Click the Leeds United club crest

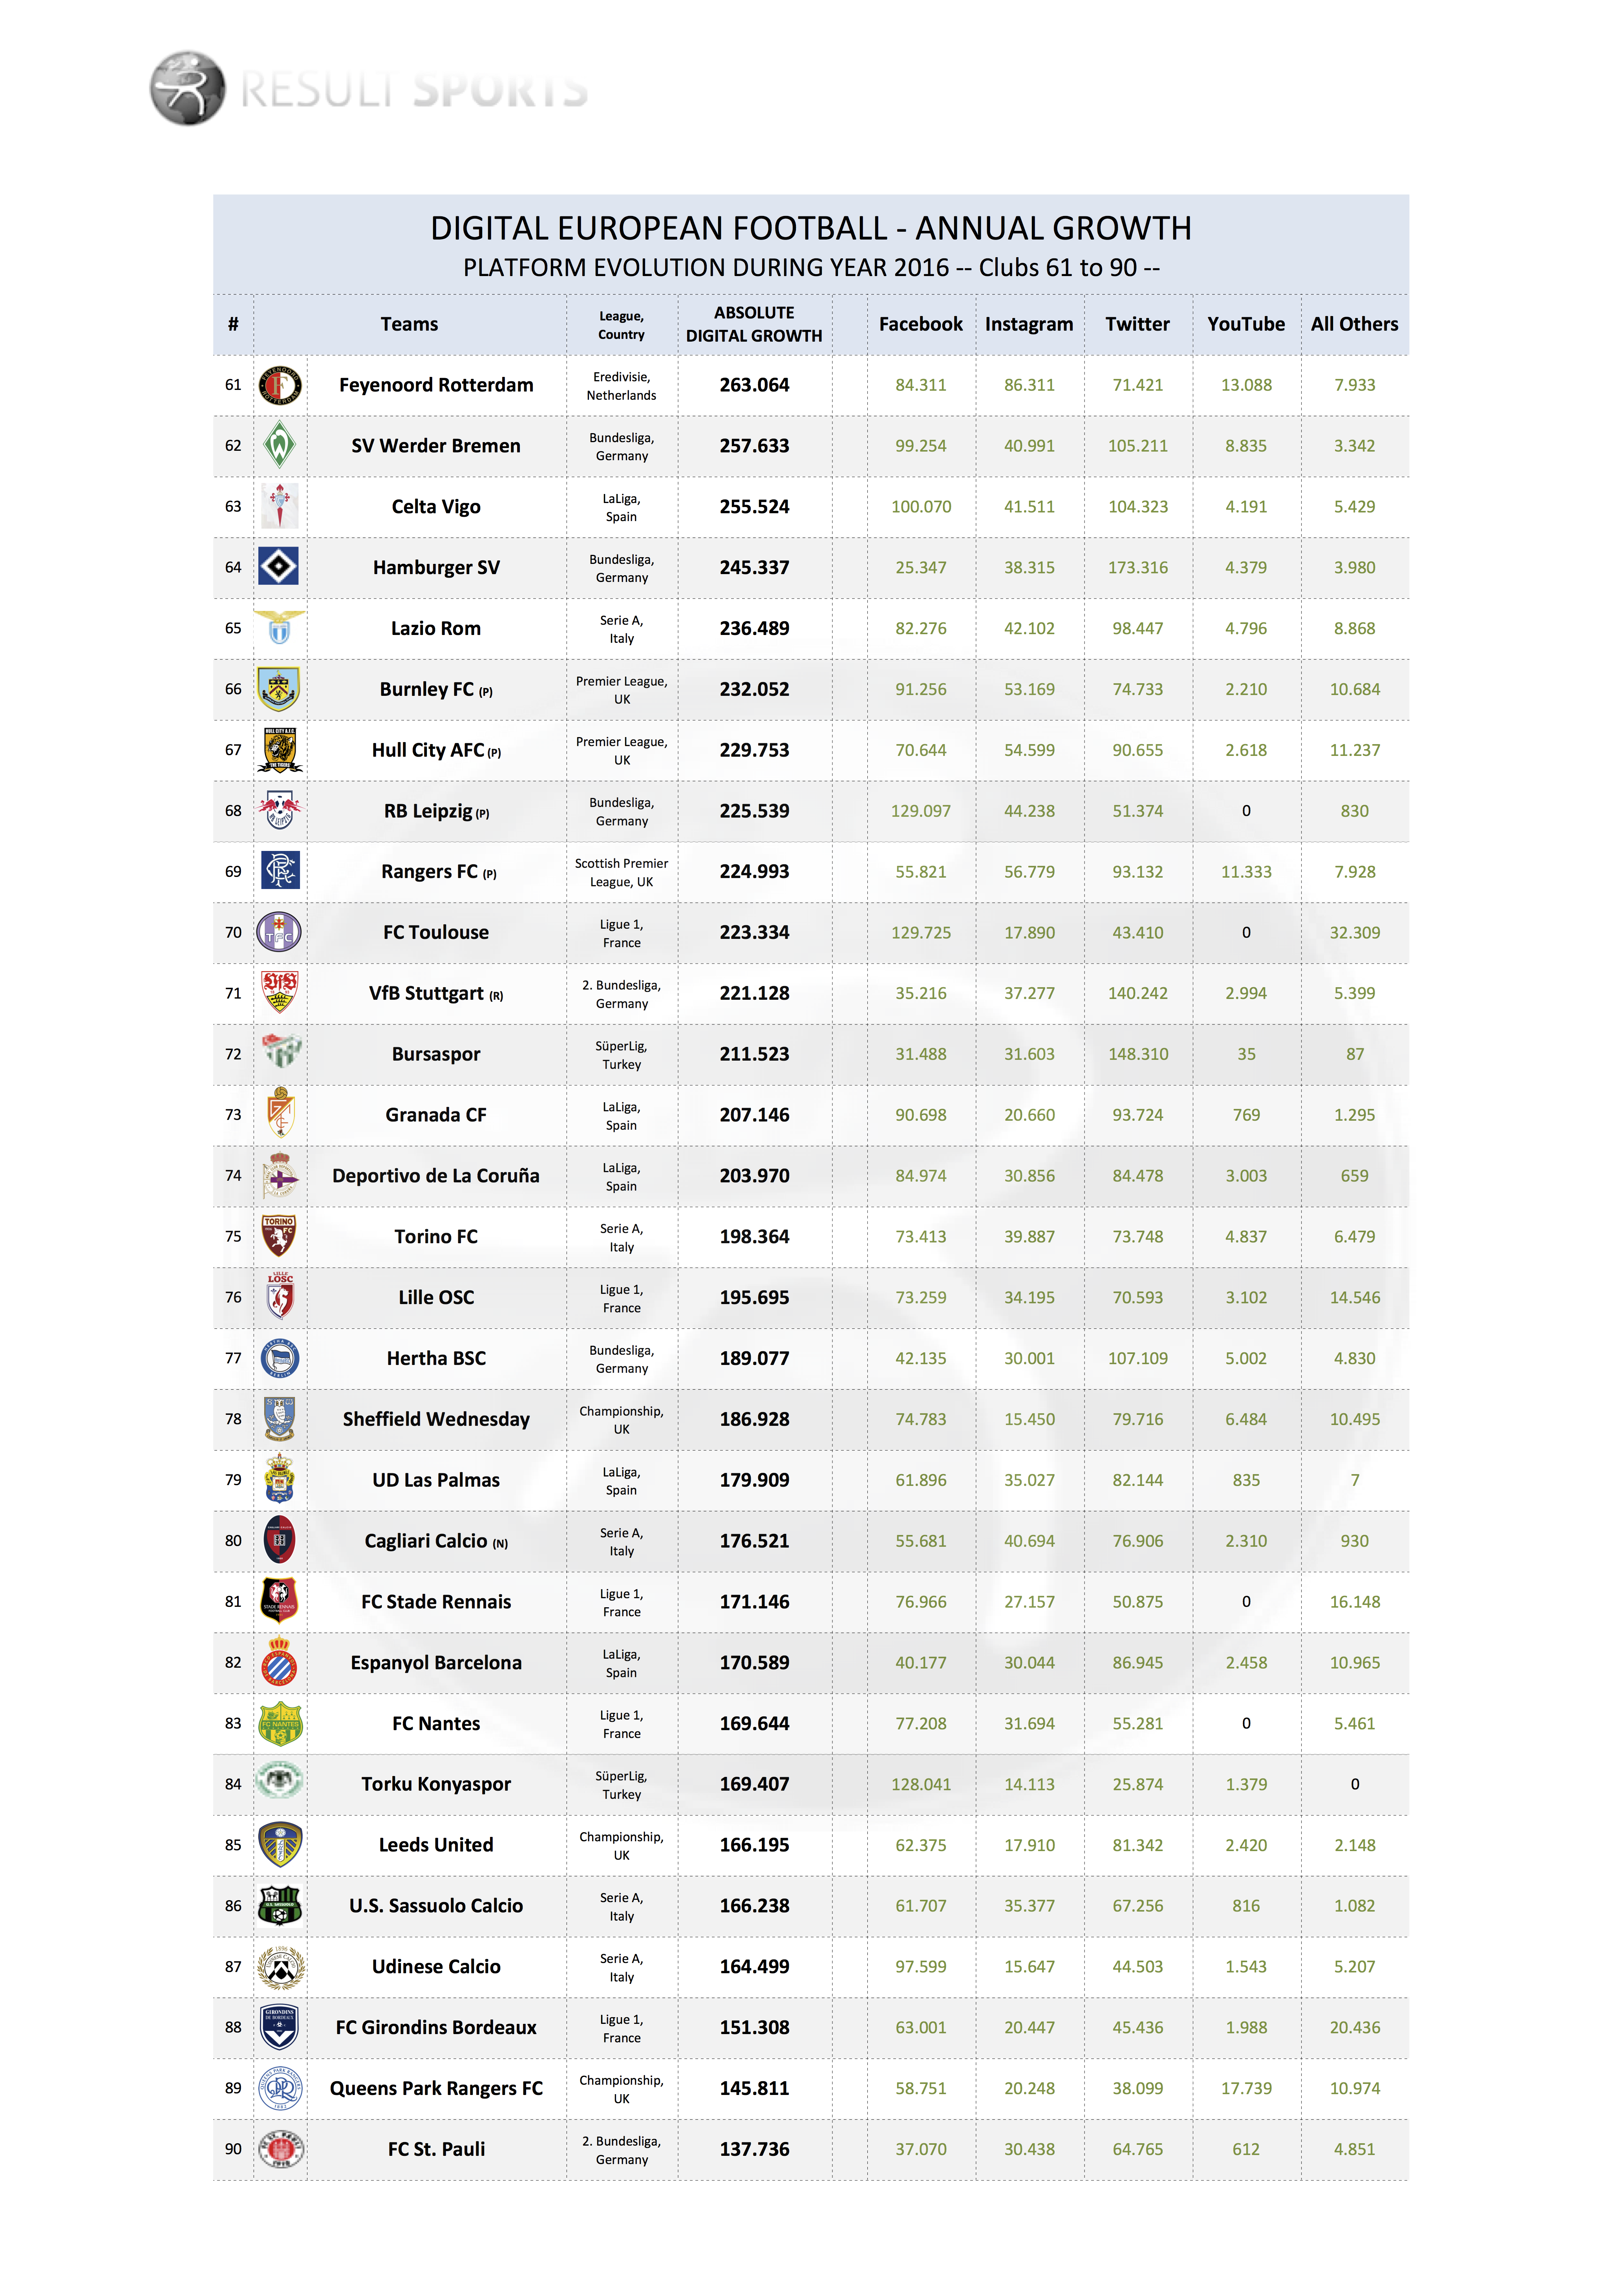click(x=280, y=1845)
